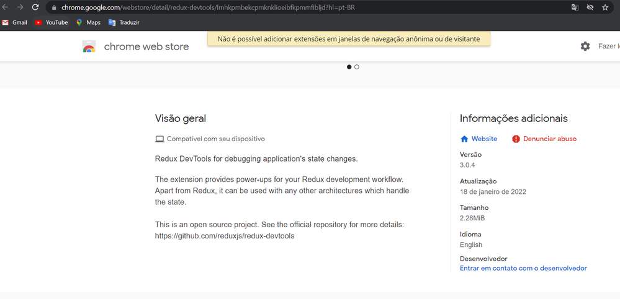Click the laptop compatibility icon
Image resolution: width=620 pixels, height=299 pixels.
pyautogui.click(x=159, y=139)
